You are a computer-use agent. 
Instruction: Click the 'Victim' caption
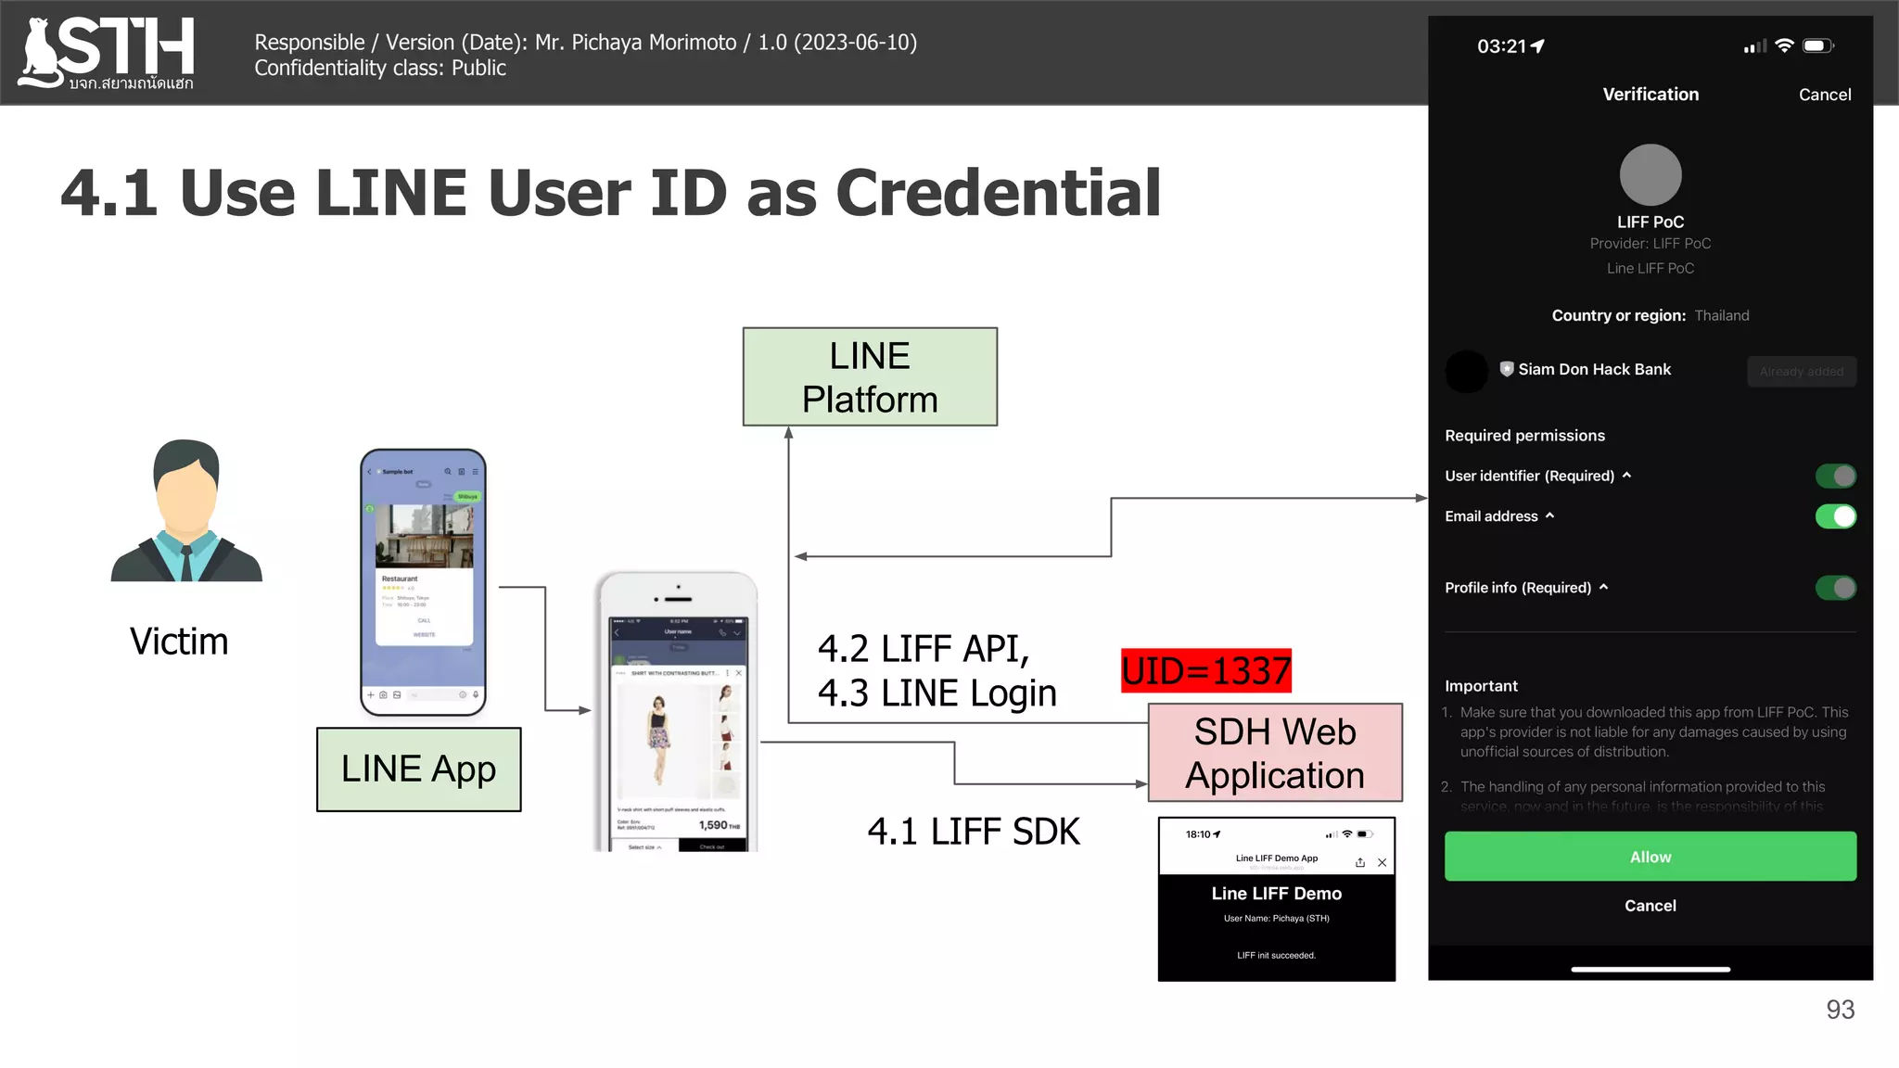tap(179, 642)
